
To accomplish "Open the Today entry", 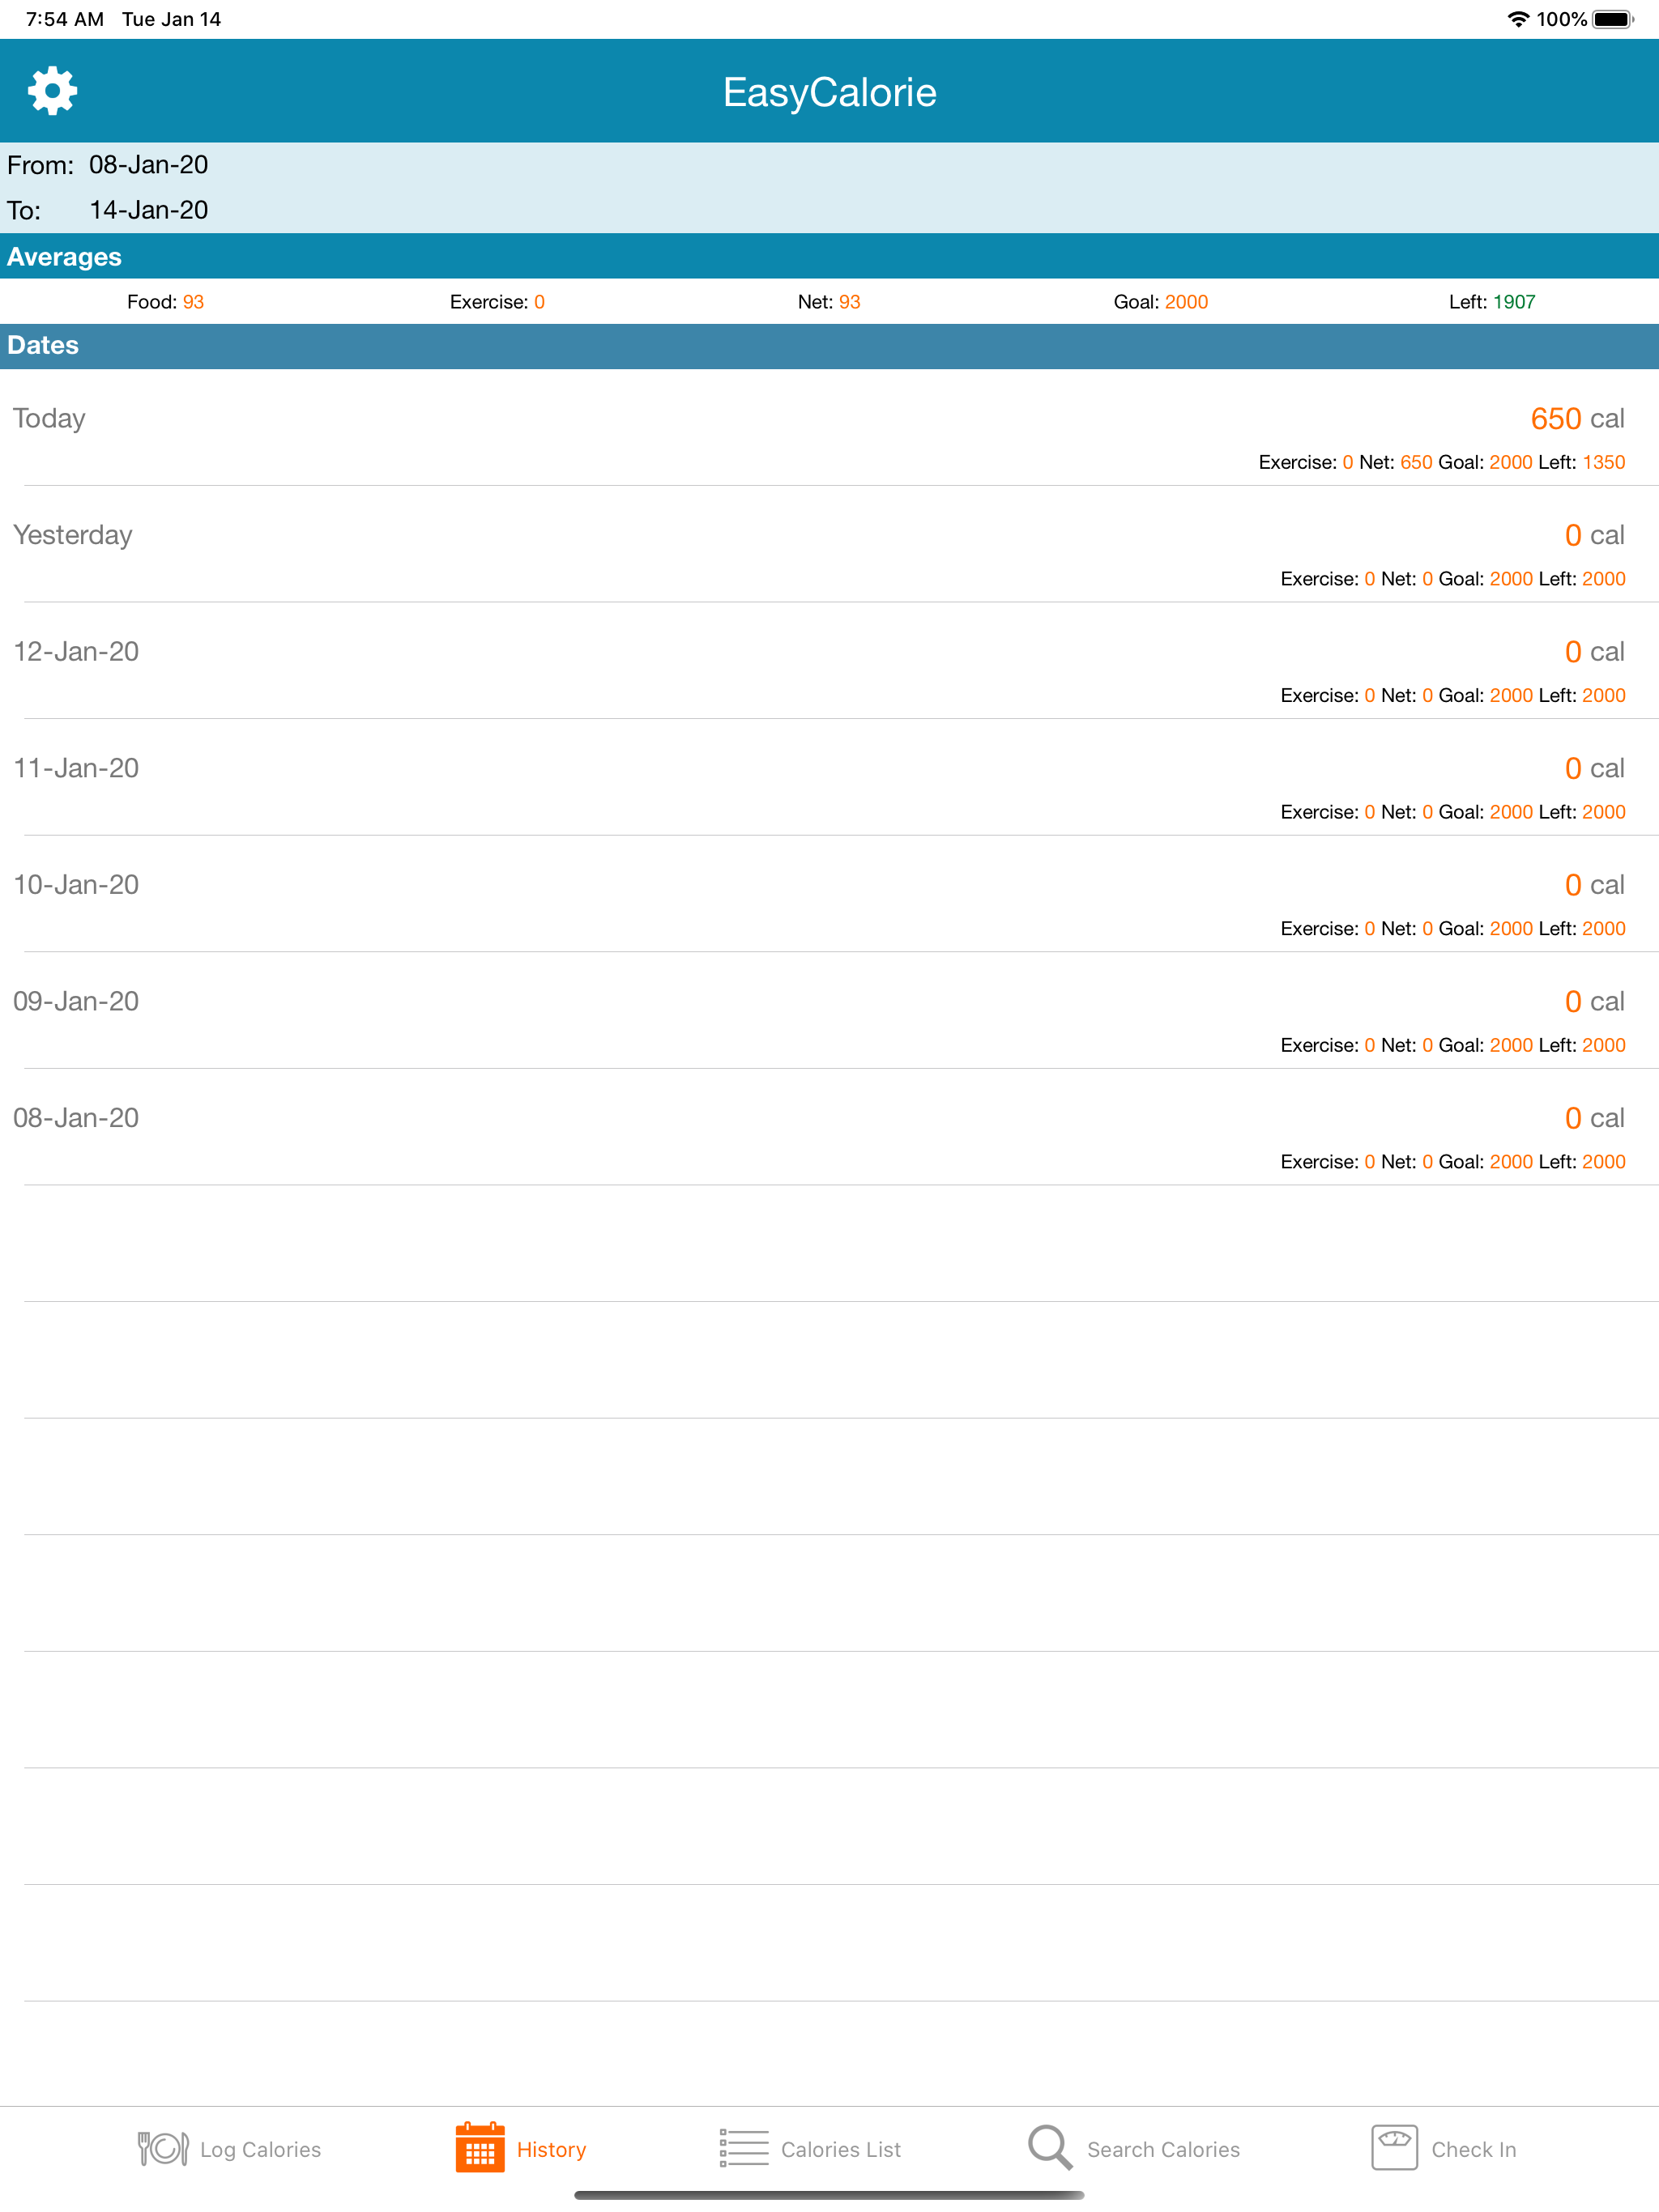I will click(x=829, y=428).
